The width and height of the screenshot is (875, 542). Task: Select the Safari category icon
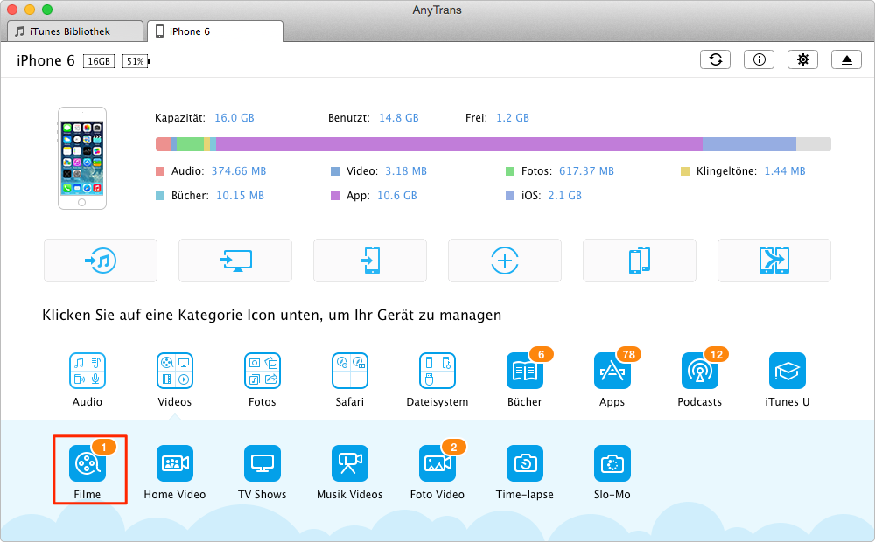tap(350, 371)
